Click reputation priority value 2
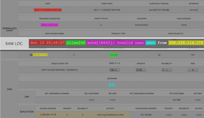The height and width of the screenshot is (118, 204). click(x=67, y=115)
